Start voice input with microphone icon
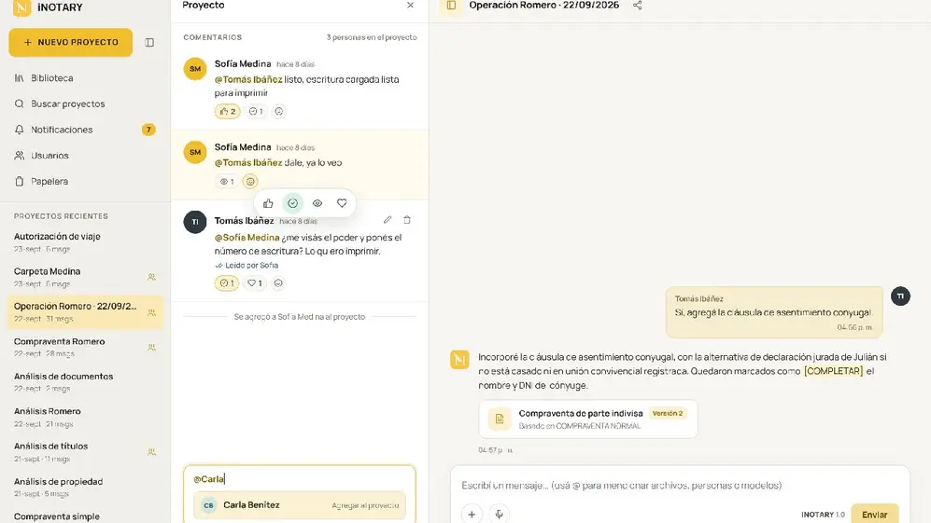The image size is (931, 523). point(500,514)
